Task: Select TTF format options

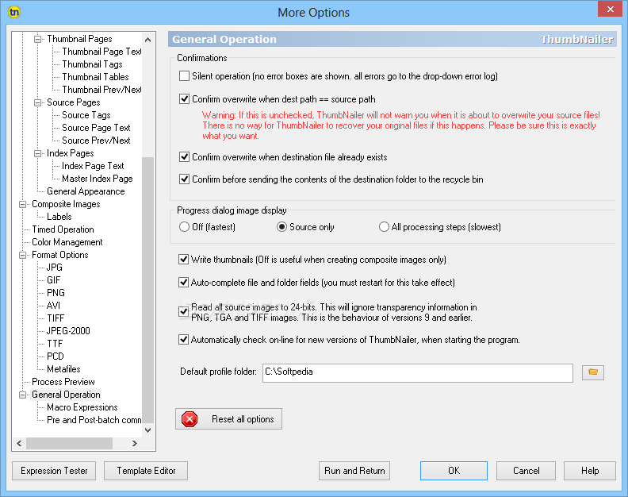Action: 55,344
